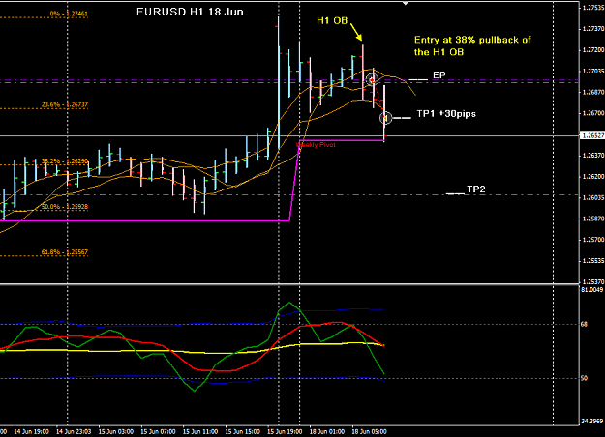Click the 14 Jun 23:03 time label
This screenshot has height=437, width=605.
(x=74, y=431)
